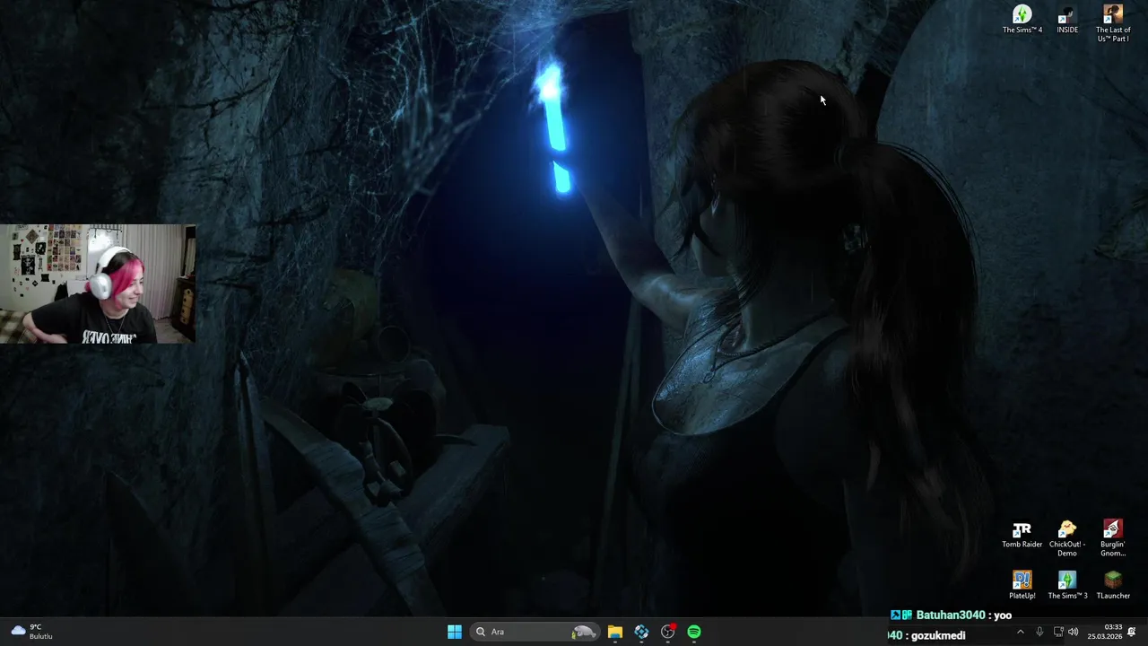Open The Sims 4 desktop shortcut
1148x646 pixels.
1022,20
